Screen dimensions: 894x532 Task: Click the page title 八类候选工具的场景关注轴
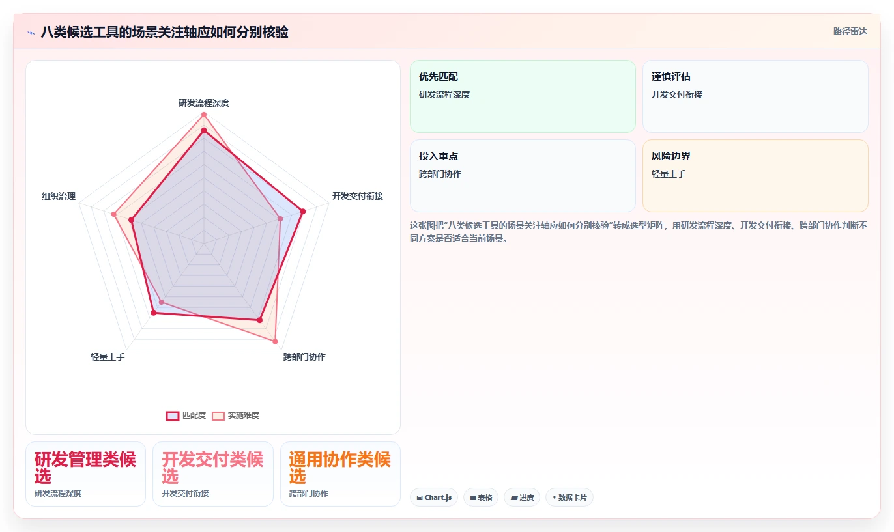[x=164, y=32]
